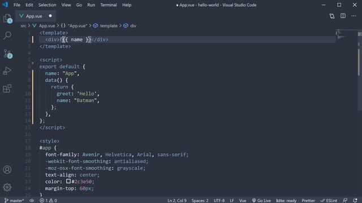Viewport: 362px width, 203px height.
Task: Click the Prettier status item
Action: point(308,201)
